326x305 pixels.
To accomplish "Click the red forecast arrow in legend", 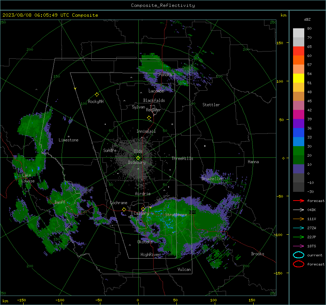I will coord(298,201).
